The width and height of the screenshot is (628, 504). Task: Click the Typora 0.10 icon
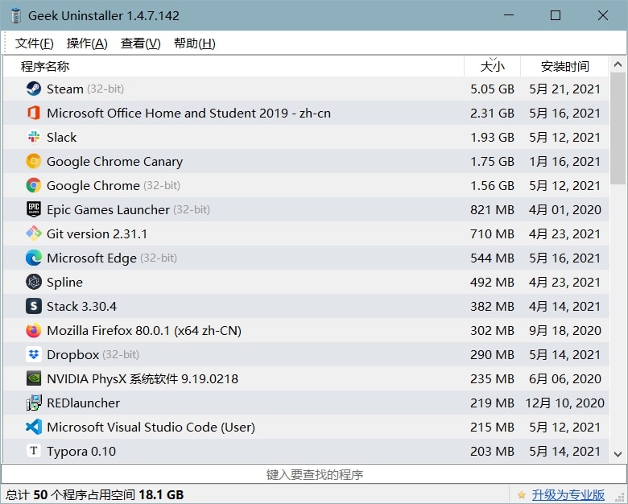(34, 451)
